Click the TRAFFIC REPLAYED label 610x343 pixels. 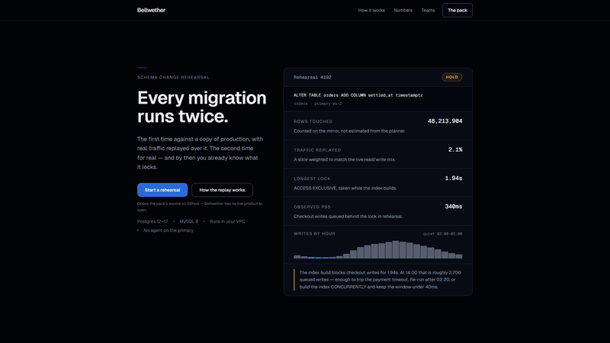pyautogui.click(x=317, y=150)
